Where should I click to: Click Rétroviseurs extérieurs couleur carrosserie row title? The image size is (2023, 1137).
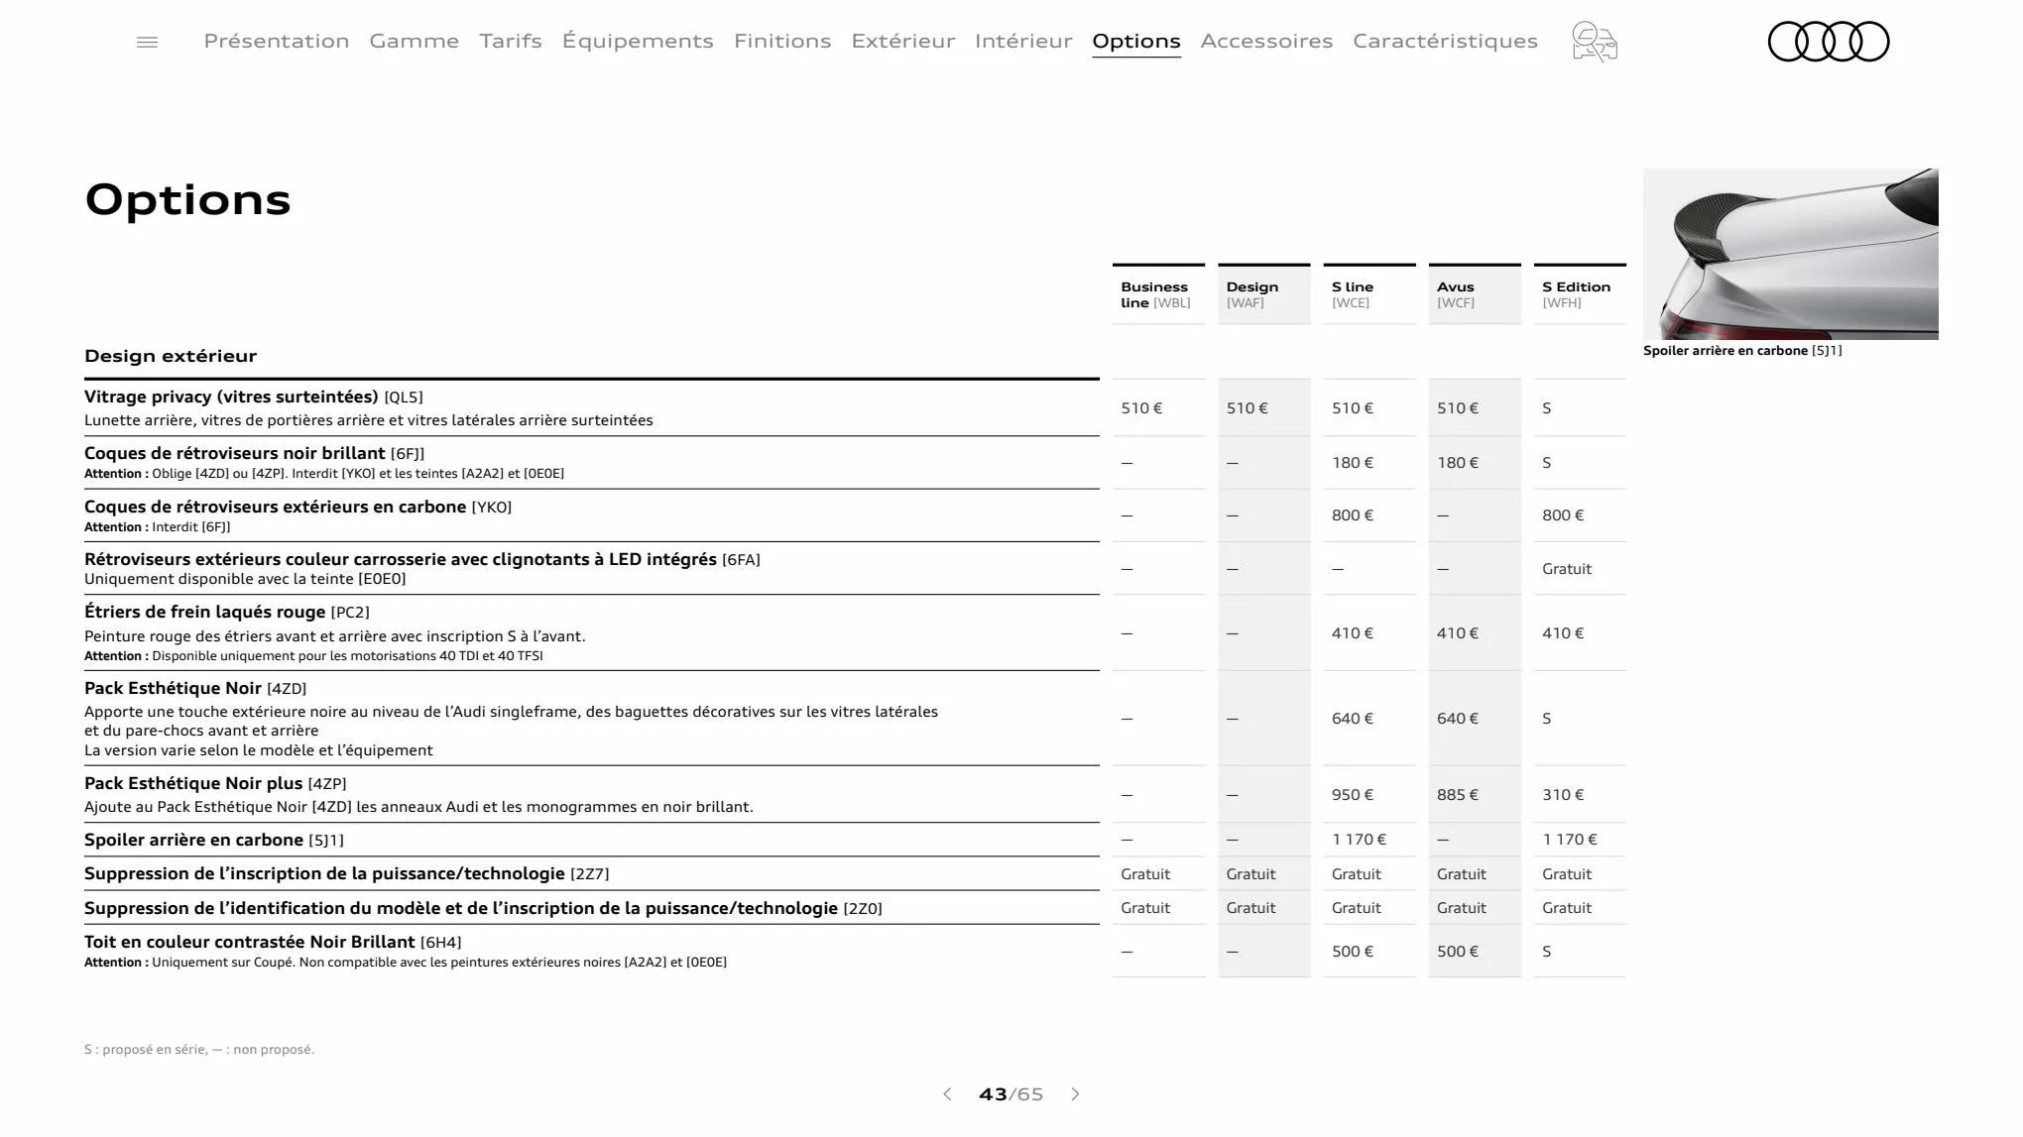pyautogui.click(x=422, y=559)
